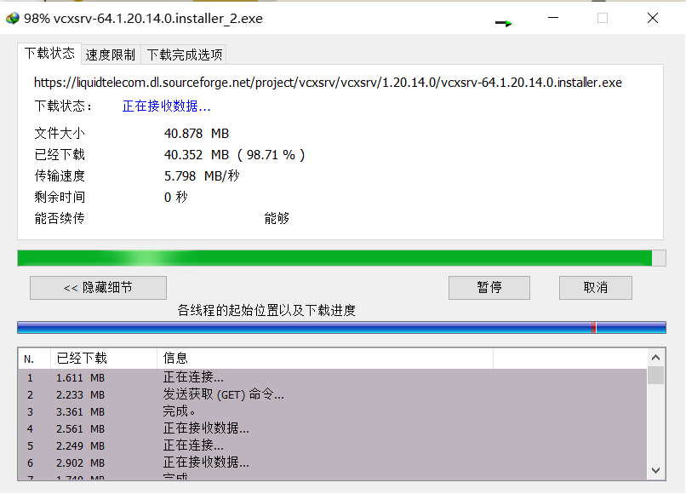This screenshot has width=686, height=494.
Task: Select thread row 6 with 2.902 MB
Action: point(333,462)
